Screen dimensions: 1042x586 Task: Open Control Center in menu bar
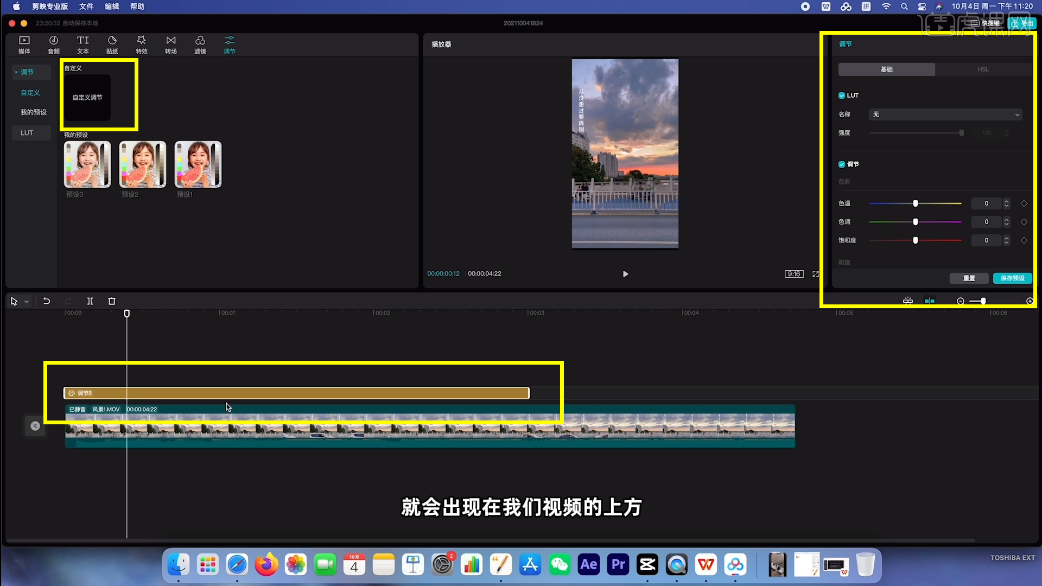tap(922, 7)
